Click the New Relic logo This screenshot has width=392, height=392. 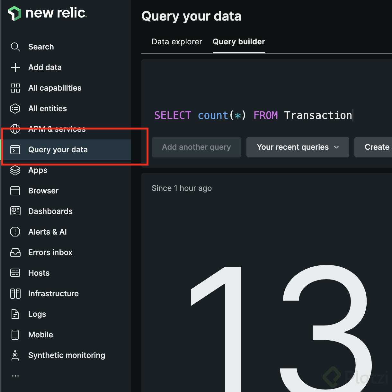pyautogui.click(x=47, y=13)
